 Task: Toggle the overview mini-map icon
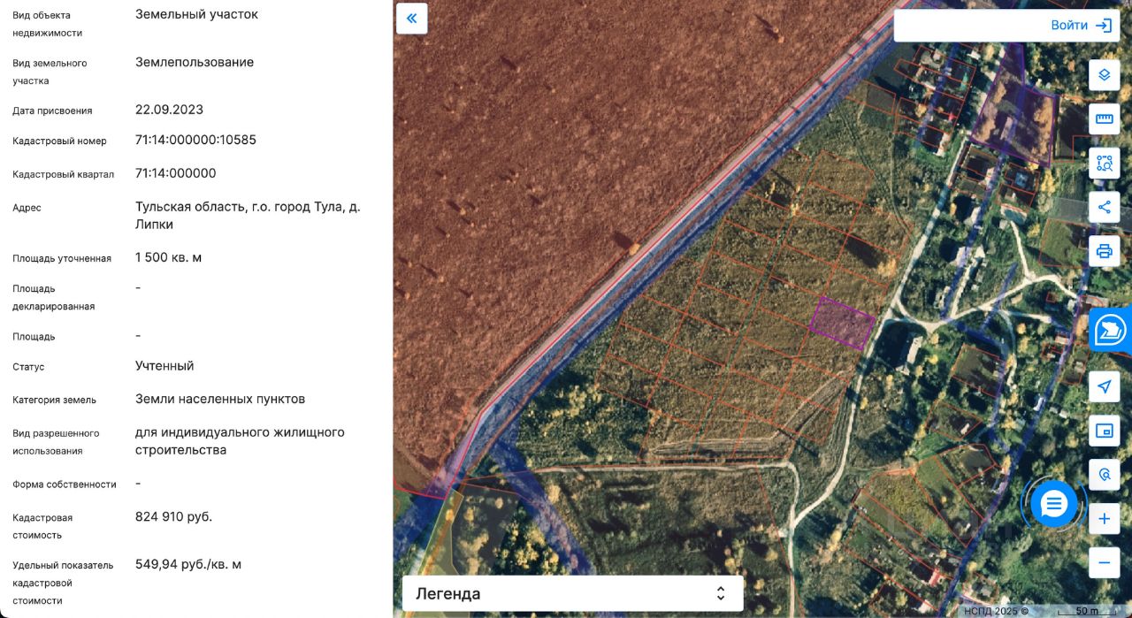pyautogui.click(x=1104, y=431)
